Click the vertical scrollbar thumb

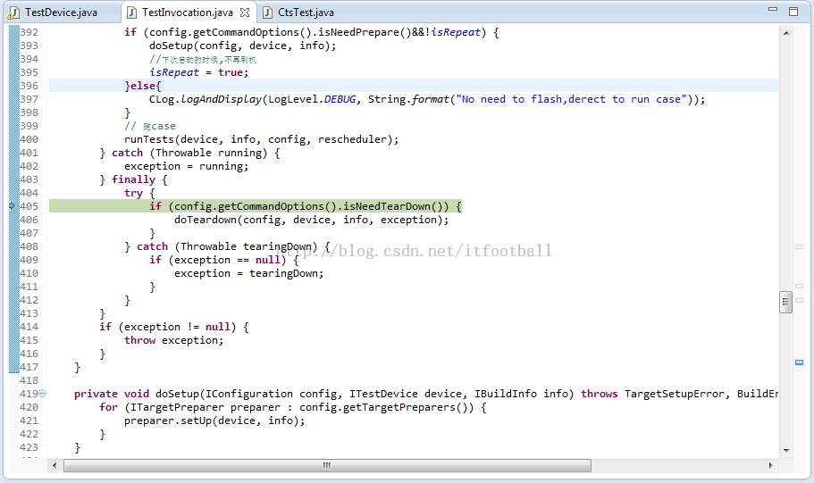(786, 302)
